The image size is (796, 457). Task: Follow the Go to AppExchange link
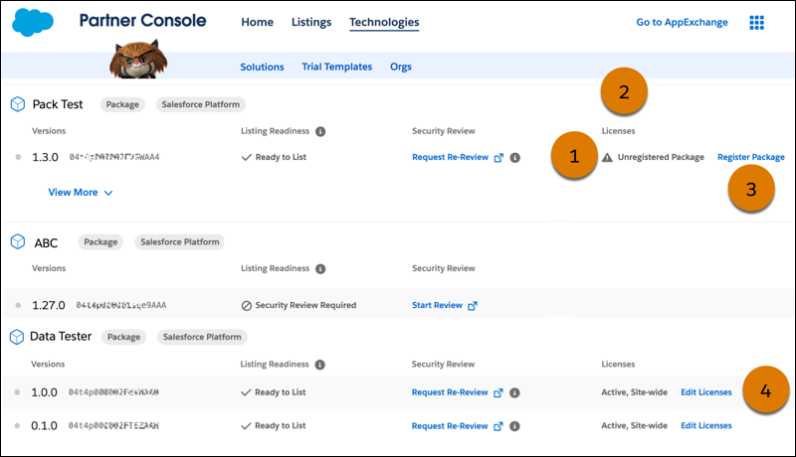(682, 22)
